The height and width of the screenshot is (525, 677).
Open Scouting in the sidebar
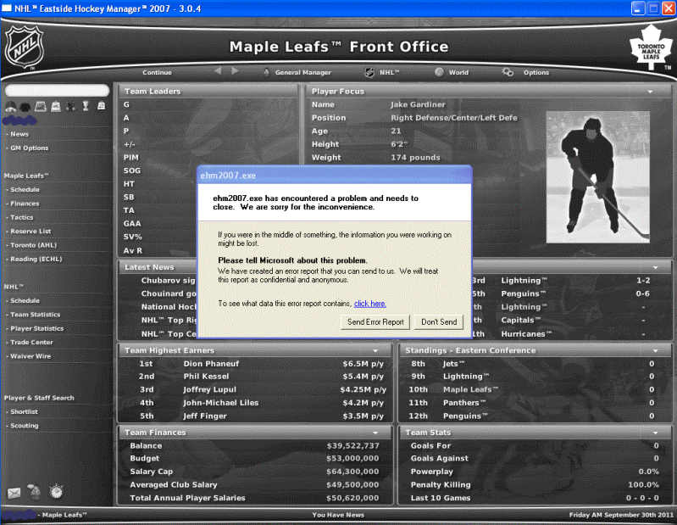click(x=25, y=426)
